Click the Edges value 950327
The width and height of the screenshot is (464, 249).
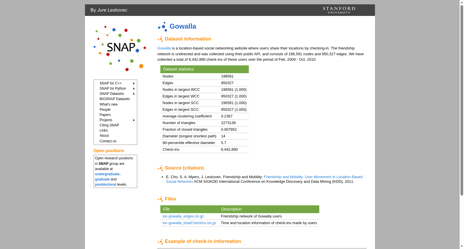pos(227,83)
